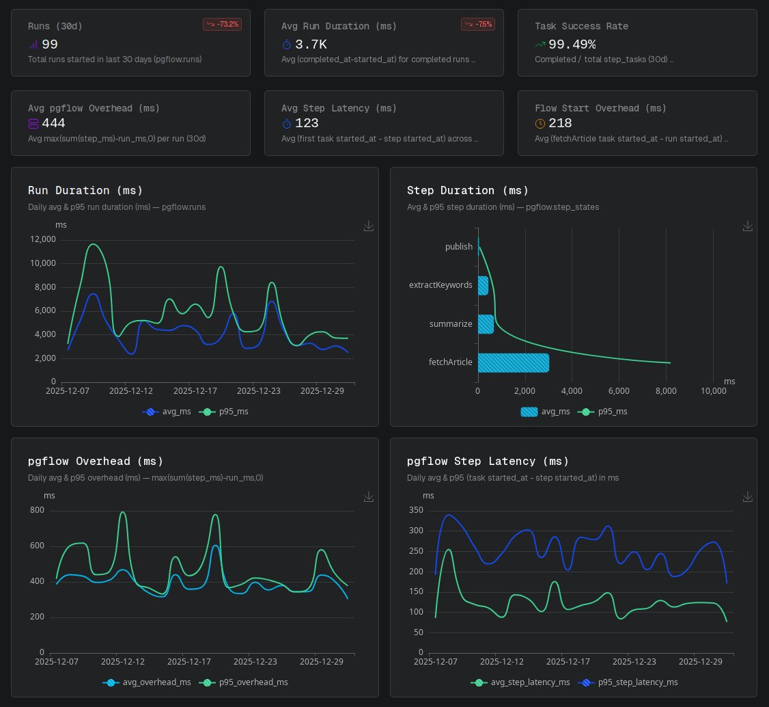Click the -75% trend badge on Avg Run Duration
The width and height of the screenshot is (769, 707).
(477, 24)
